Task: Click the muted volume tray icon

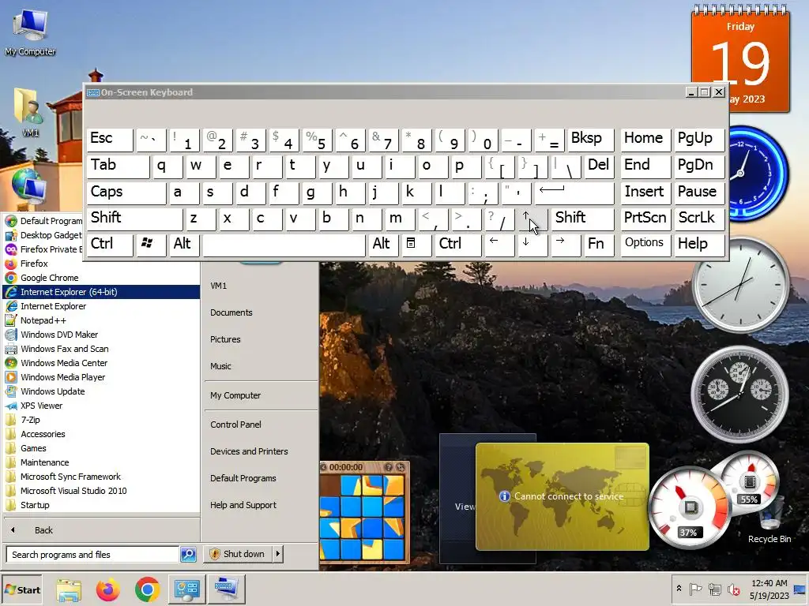Action: point(733,589)
